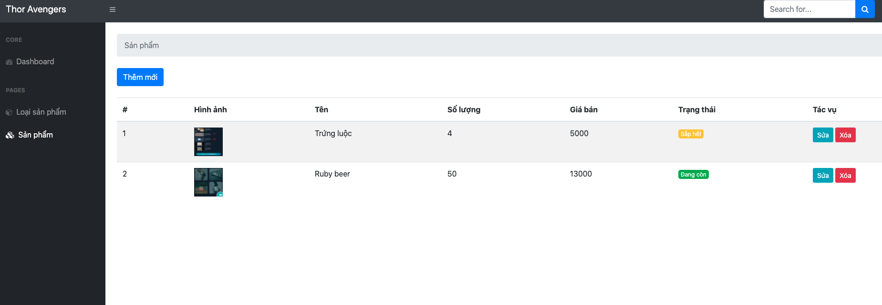Click the Sắp hết status badge
This screenshot has height=305, width=882.
[x=691, y=134]
